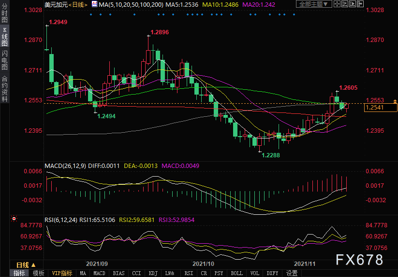The image size is (398, 277).
Task: Click the orange price alert marker on right axis
Action: [395, 101]
